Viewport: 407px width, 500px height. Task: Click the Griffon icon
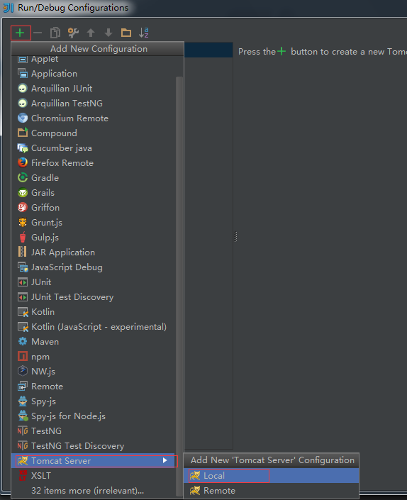pyautogui.click(x=22, y=208)
